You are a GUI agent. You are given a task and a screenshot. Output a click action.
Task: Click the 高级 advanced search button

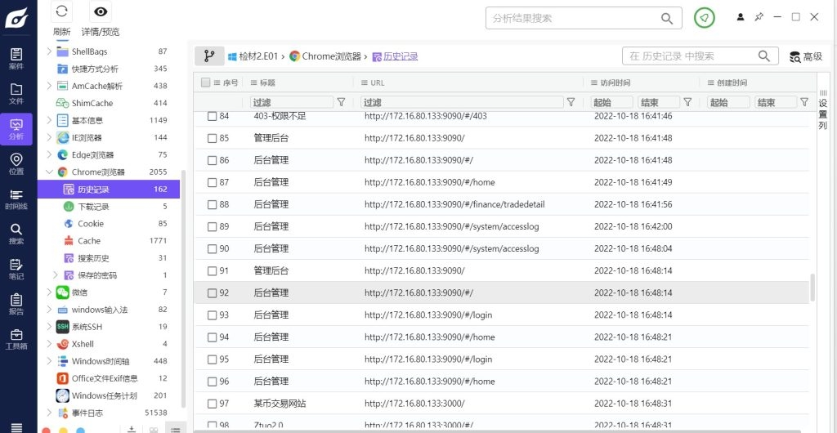pos(805,56)
